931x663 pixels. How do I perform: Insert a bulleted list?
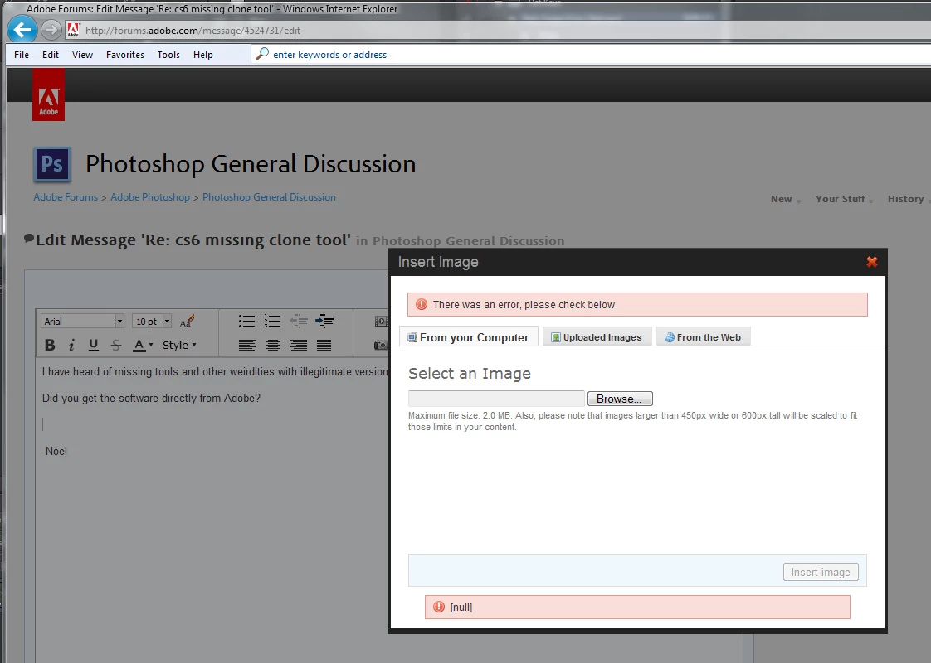(246, 321)
